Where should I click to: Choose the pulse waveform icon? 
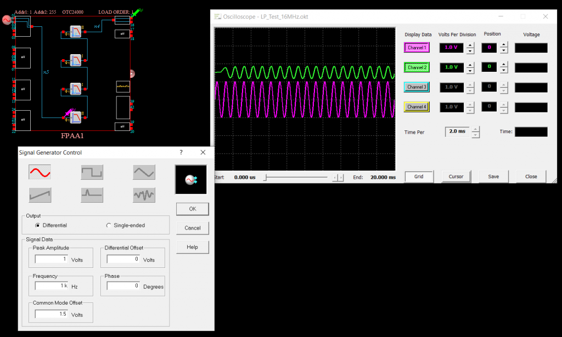point(92,195)
